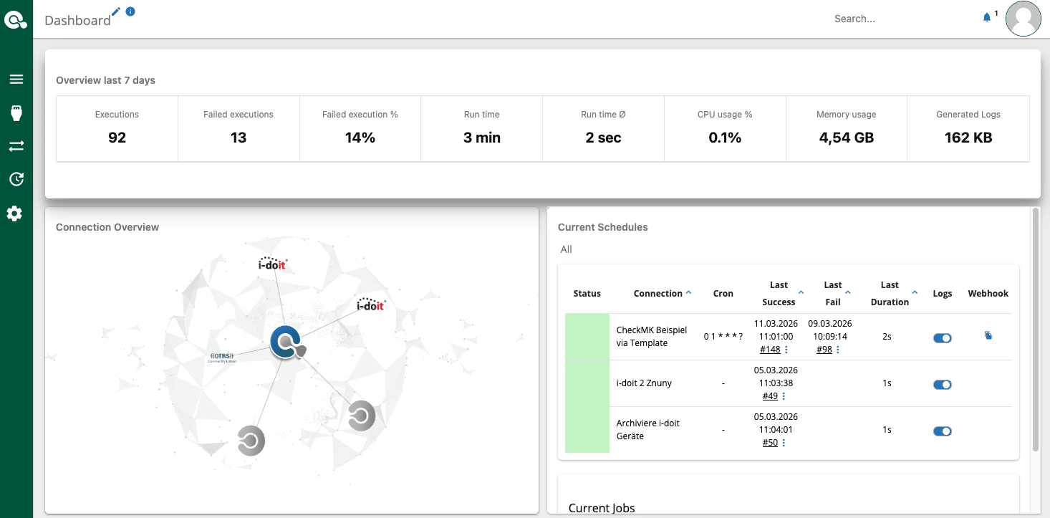Click the blue info icon beside Dashboard
This screenshot has width=1050, height=518.
[130, 11]
